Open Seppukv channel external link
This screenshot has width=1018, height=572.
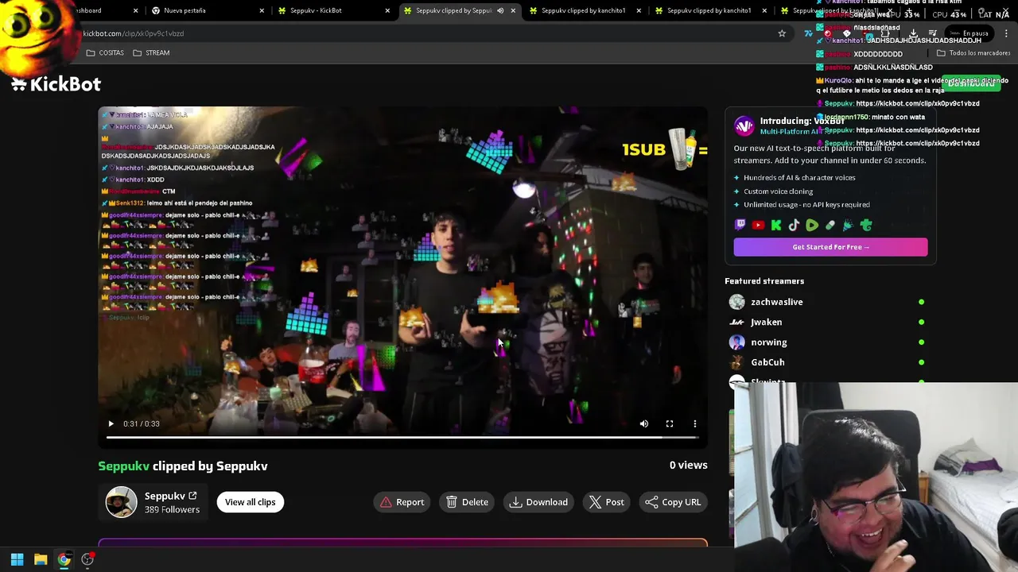click(x=192, y=496)
